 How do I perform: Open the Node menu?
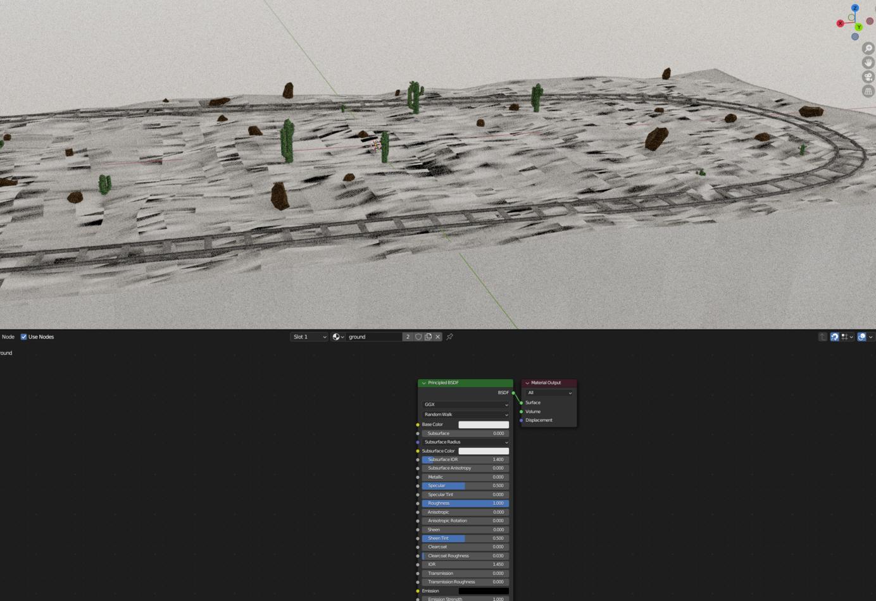coord(8,337)
